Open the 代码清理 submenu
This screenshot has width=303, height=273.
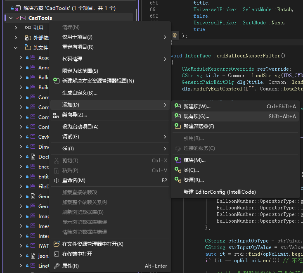pyautogui.click(x=110, y=59)
